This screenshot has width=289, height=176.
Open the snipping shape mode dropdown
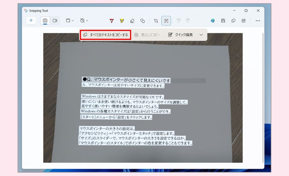tap(70, 21)
